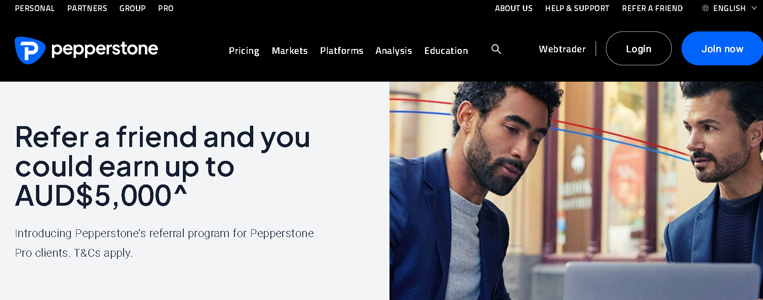Open Help & Support link
The width and height of the screenshot is (763, 300).
coord(577,8)
